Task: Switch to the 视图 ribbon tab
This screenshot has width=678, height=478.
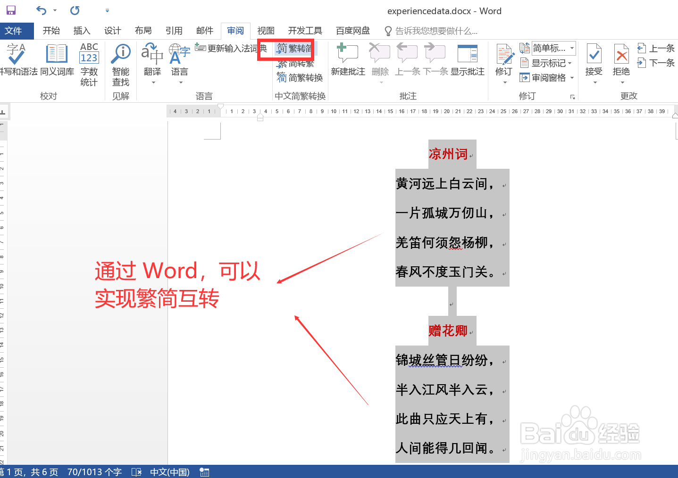Action: pyautogui.click(x=266, y=30)
